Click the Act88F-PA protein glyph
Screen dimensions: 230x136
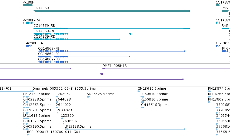tap(29, 46)
